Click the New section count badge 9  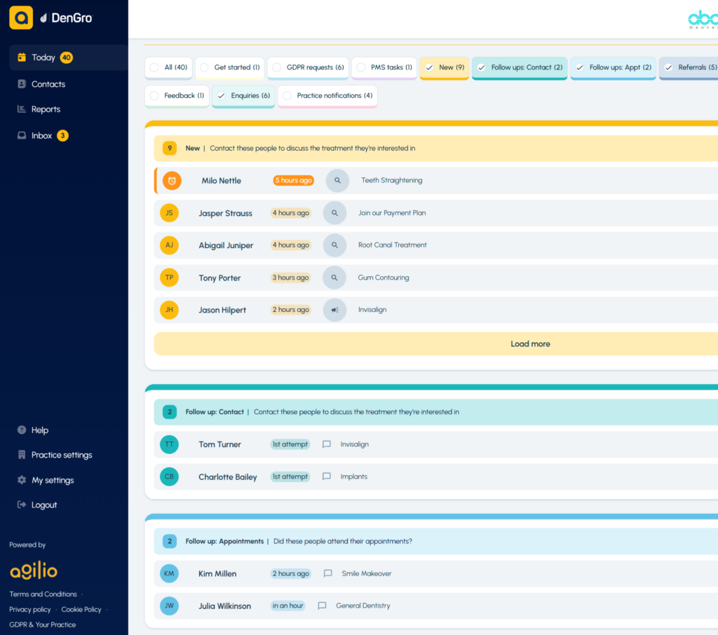(170, 149)
